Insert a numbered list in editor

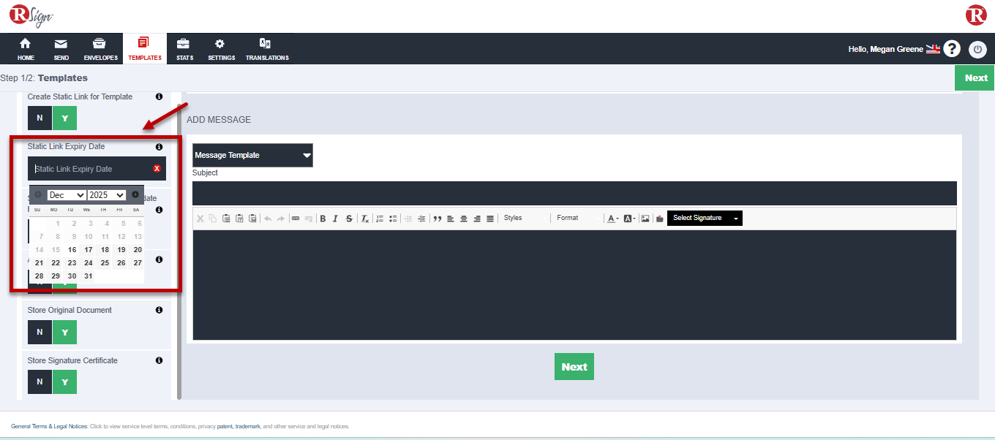coord(380,219)
